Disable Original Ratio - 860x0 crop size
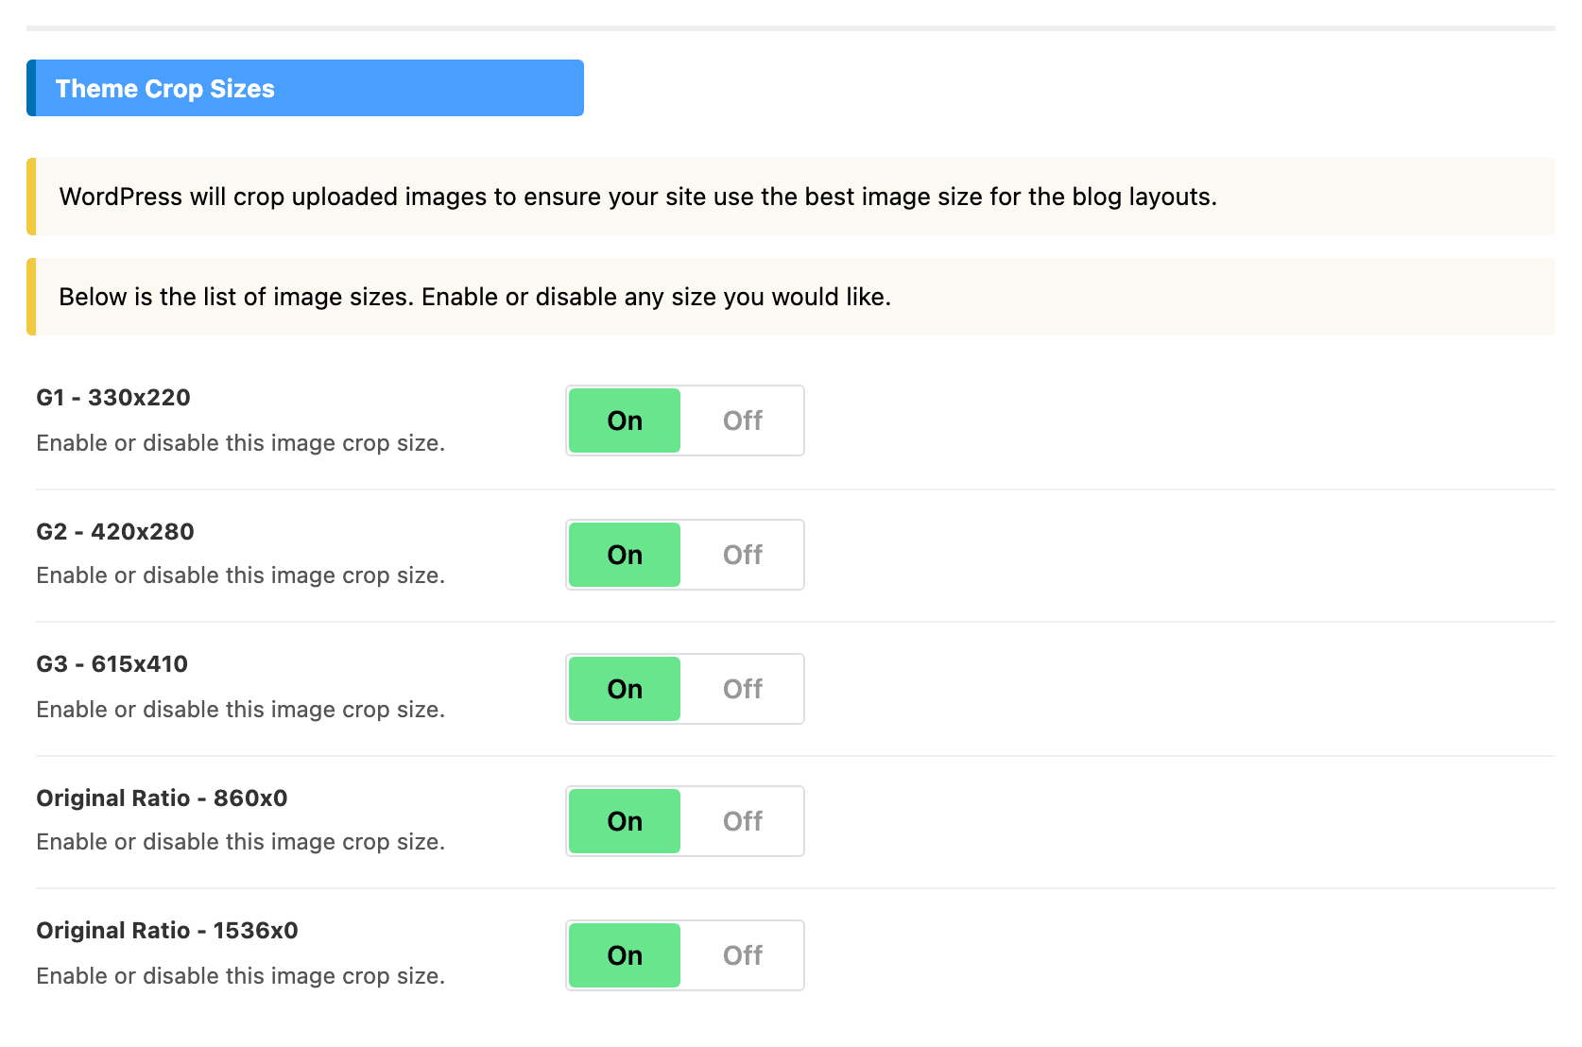 (x=743, y=821)
